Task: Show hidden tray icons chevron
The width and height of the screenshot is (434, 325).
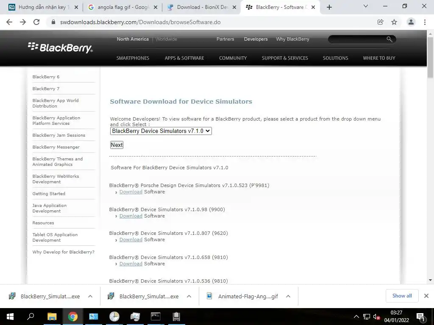Action: pos(356,317)
